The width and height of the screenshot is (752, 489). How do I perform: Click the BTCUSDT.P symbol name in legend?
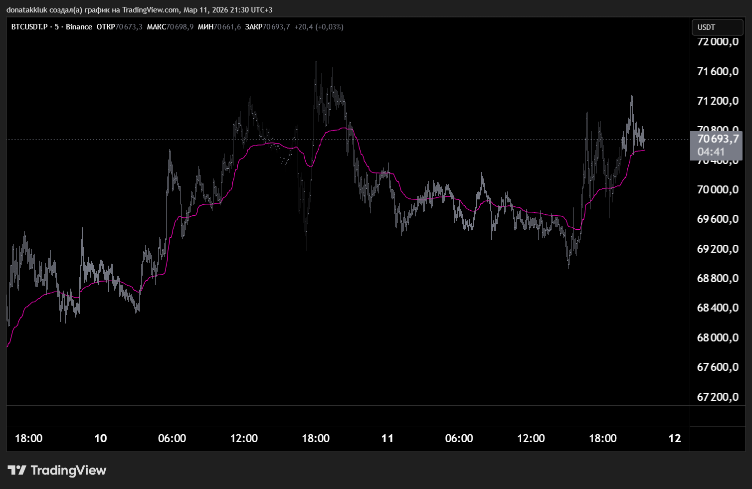(x=29, y=27)
